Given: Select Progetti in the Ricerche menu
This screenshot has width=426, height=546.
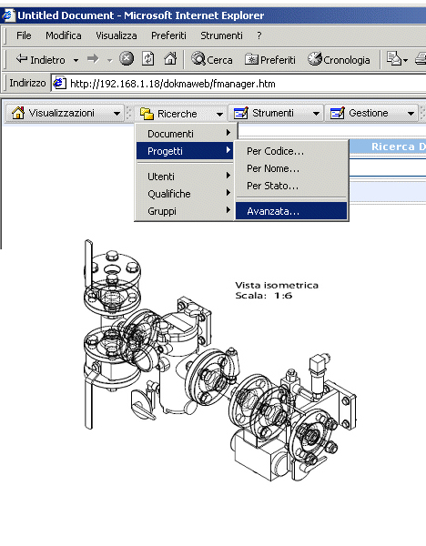Looking at the screenshot, I should tap(185, 151).
